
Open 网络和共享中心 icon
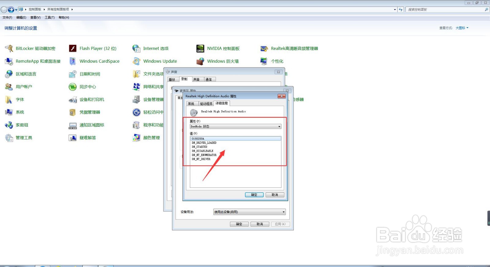coord(136,87)
